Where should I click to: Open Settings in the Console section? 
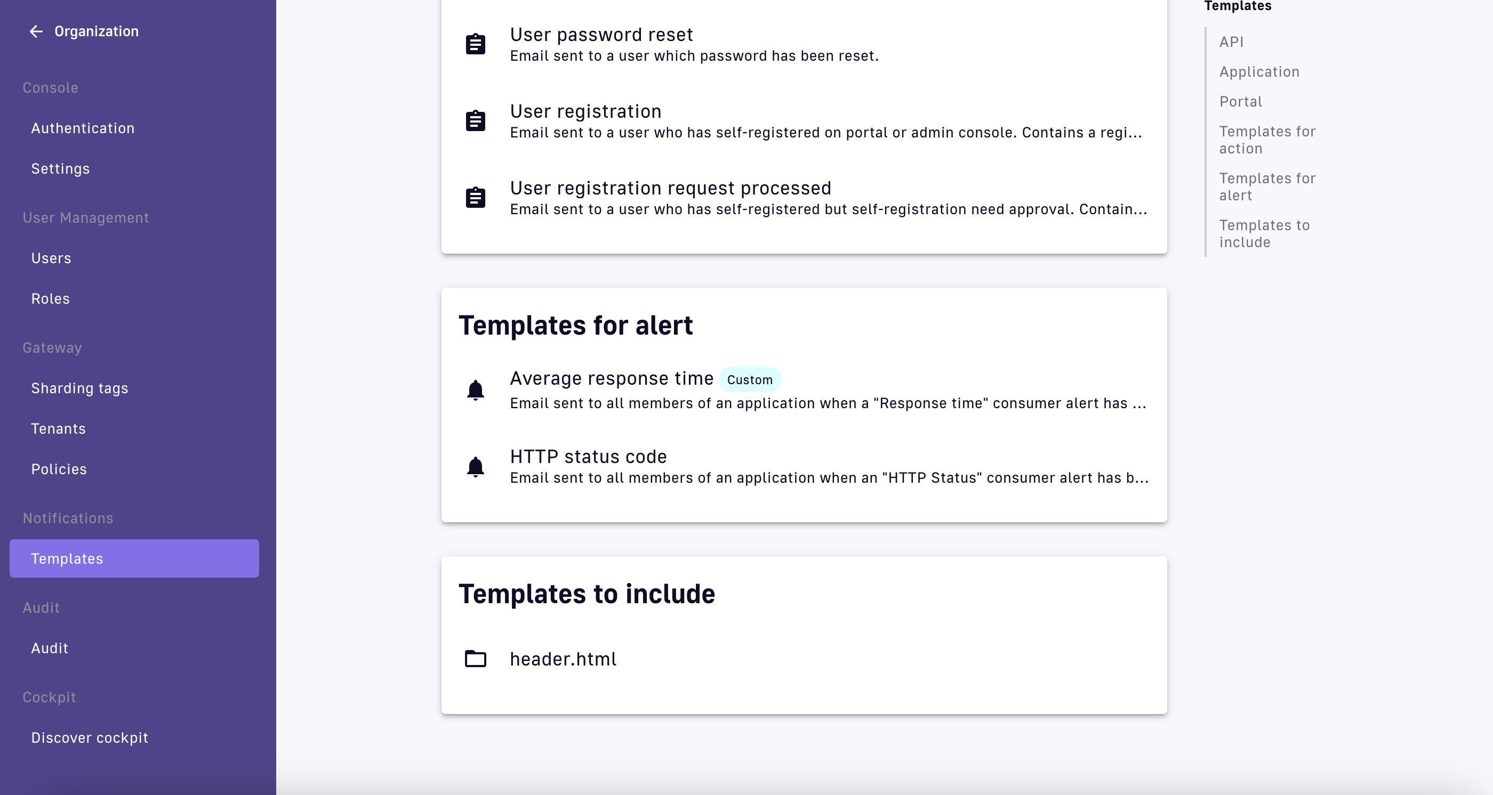click(60, 168)
